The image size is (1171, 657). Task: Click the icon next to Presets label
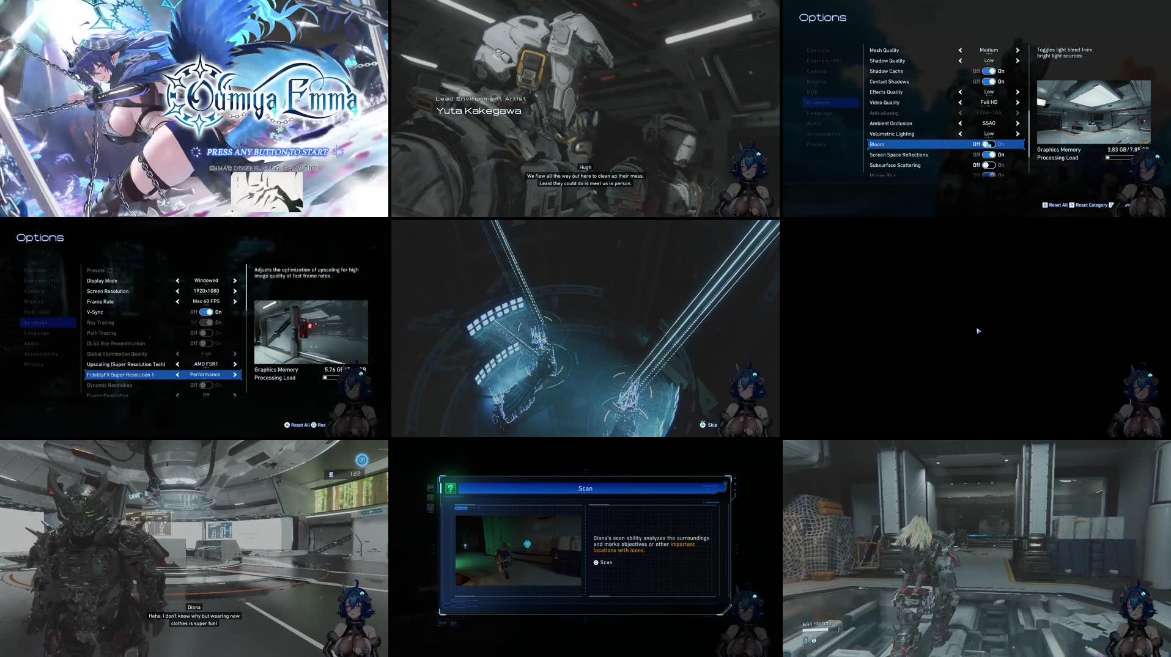click(110, 270)
